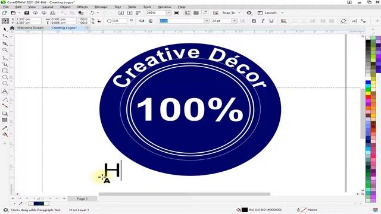This screenshot has height=214, width=381.
Task: Click the black fill color indicator
Action: 245,210
